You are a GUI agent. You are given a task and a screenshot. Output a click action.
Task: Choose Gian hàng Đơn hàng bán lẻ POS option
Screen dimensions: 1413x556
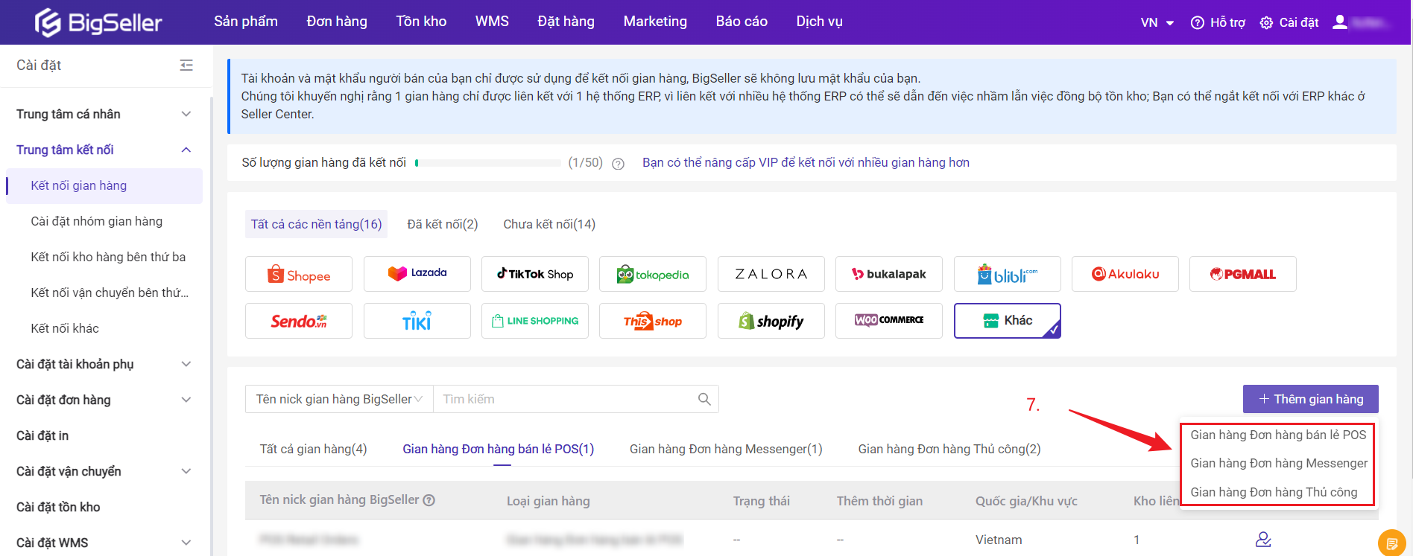point(1278,435)
